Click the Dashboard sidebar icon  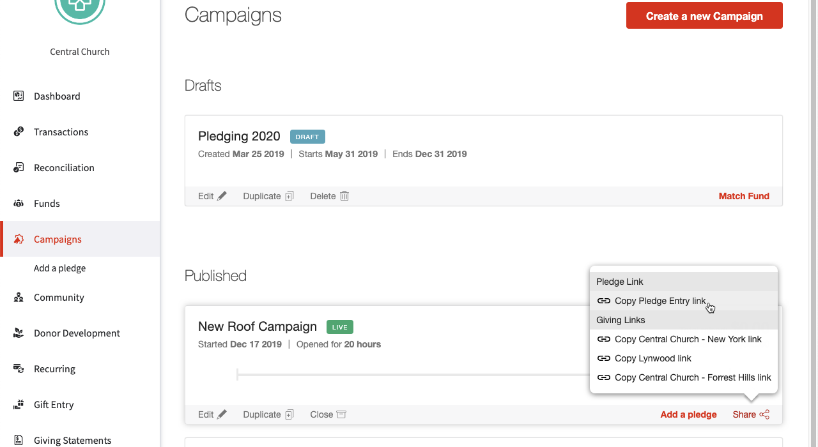point(19,96)
